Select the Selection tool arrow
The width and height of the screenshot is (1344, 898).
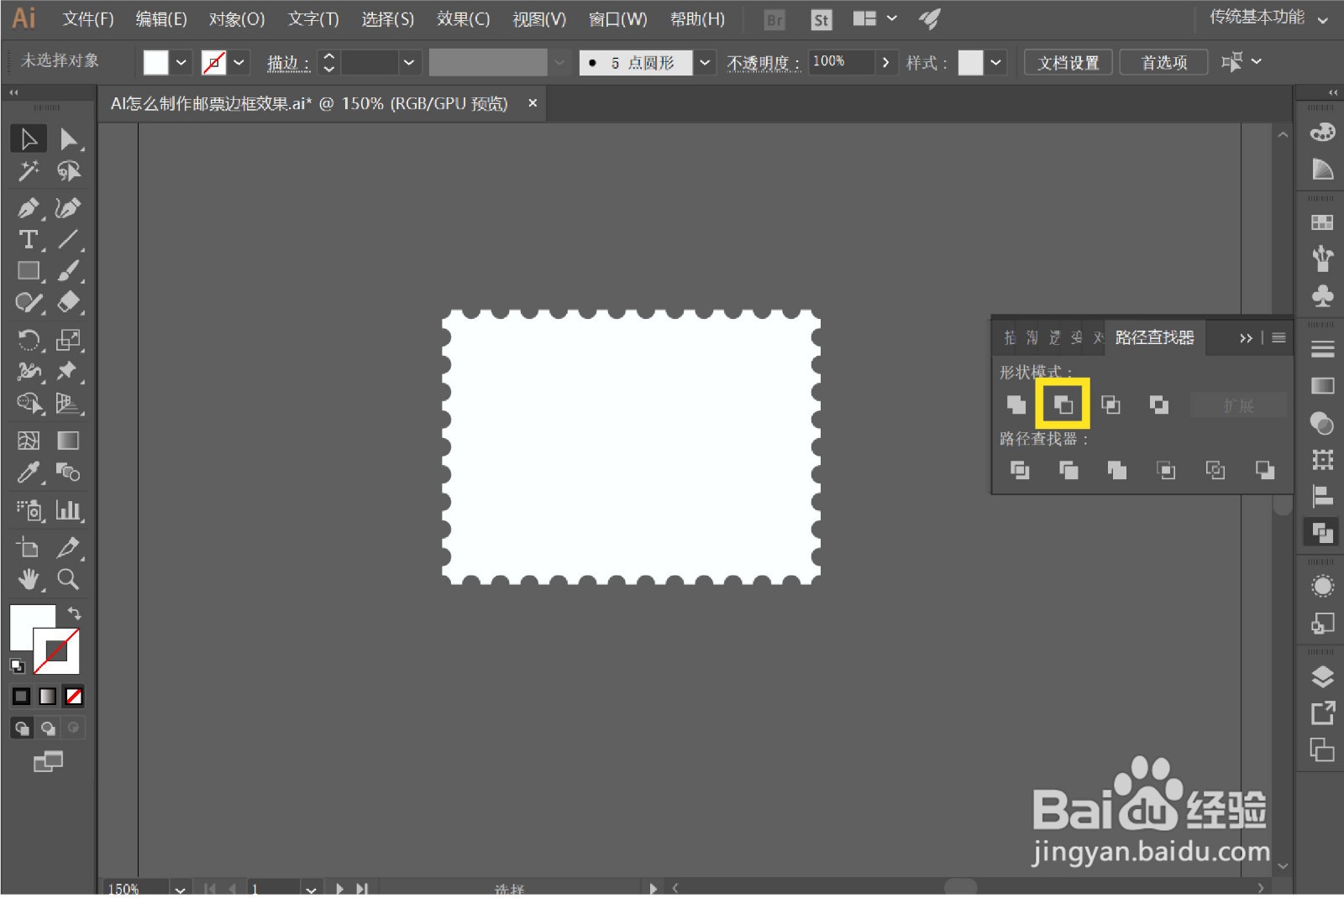coord(29,138)
